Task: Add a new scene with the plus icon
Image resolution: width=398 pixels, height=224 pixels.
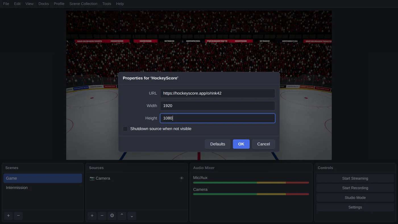Action: 8,216
